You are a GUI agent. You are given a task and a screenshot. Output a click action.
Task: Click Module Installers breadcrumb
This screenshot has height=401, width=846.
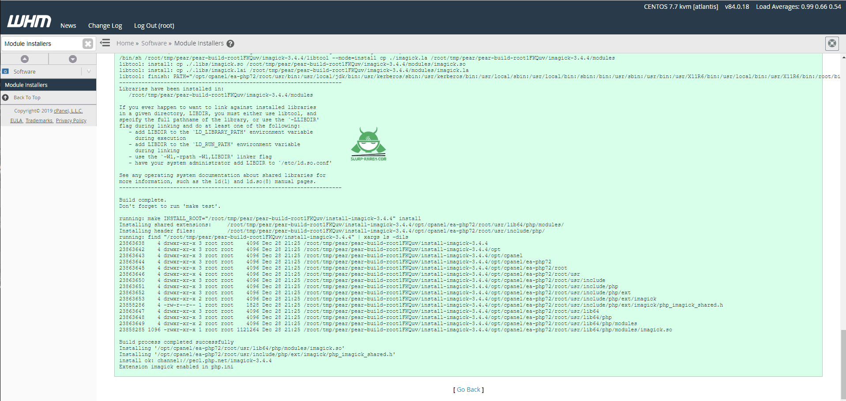[x=199, y=43]
